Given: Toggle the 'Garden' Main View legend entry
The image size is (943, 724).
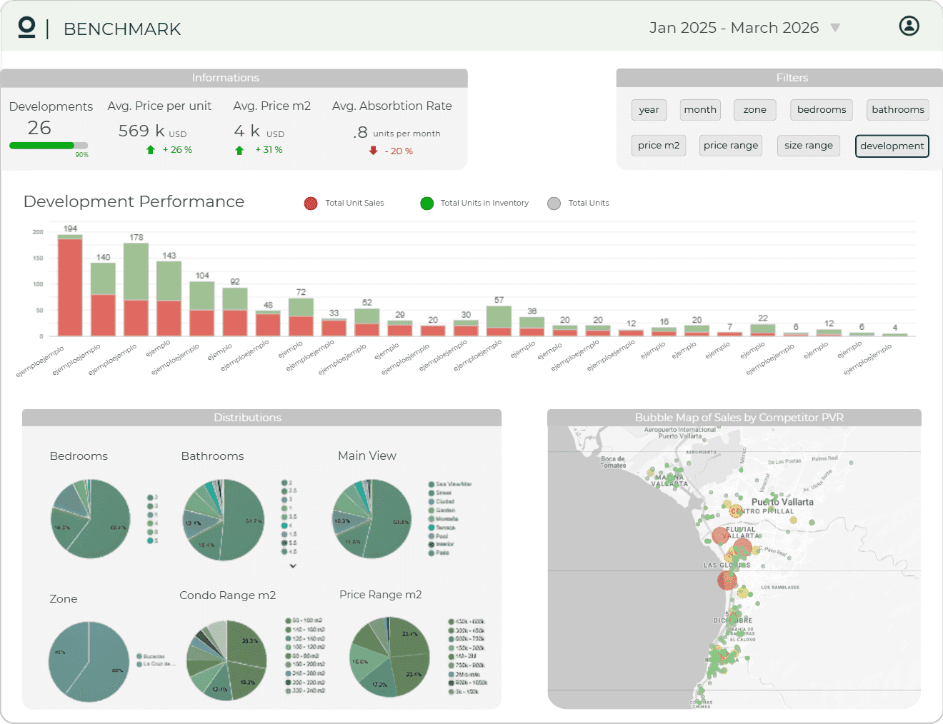Looking at the screenshot, I should [x=441, y=511].
